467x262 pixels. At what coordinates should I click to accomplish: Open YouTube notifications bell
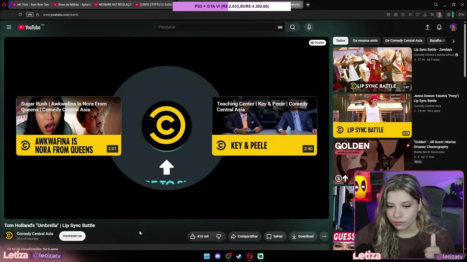439,27
